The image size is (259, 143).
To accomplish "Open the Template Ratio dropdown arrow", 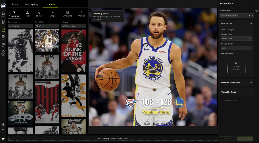I will click(252, 15).
